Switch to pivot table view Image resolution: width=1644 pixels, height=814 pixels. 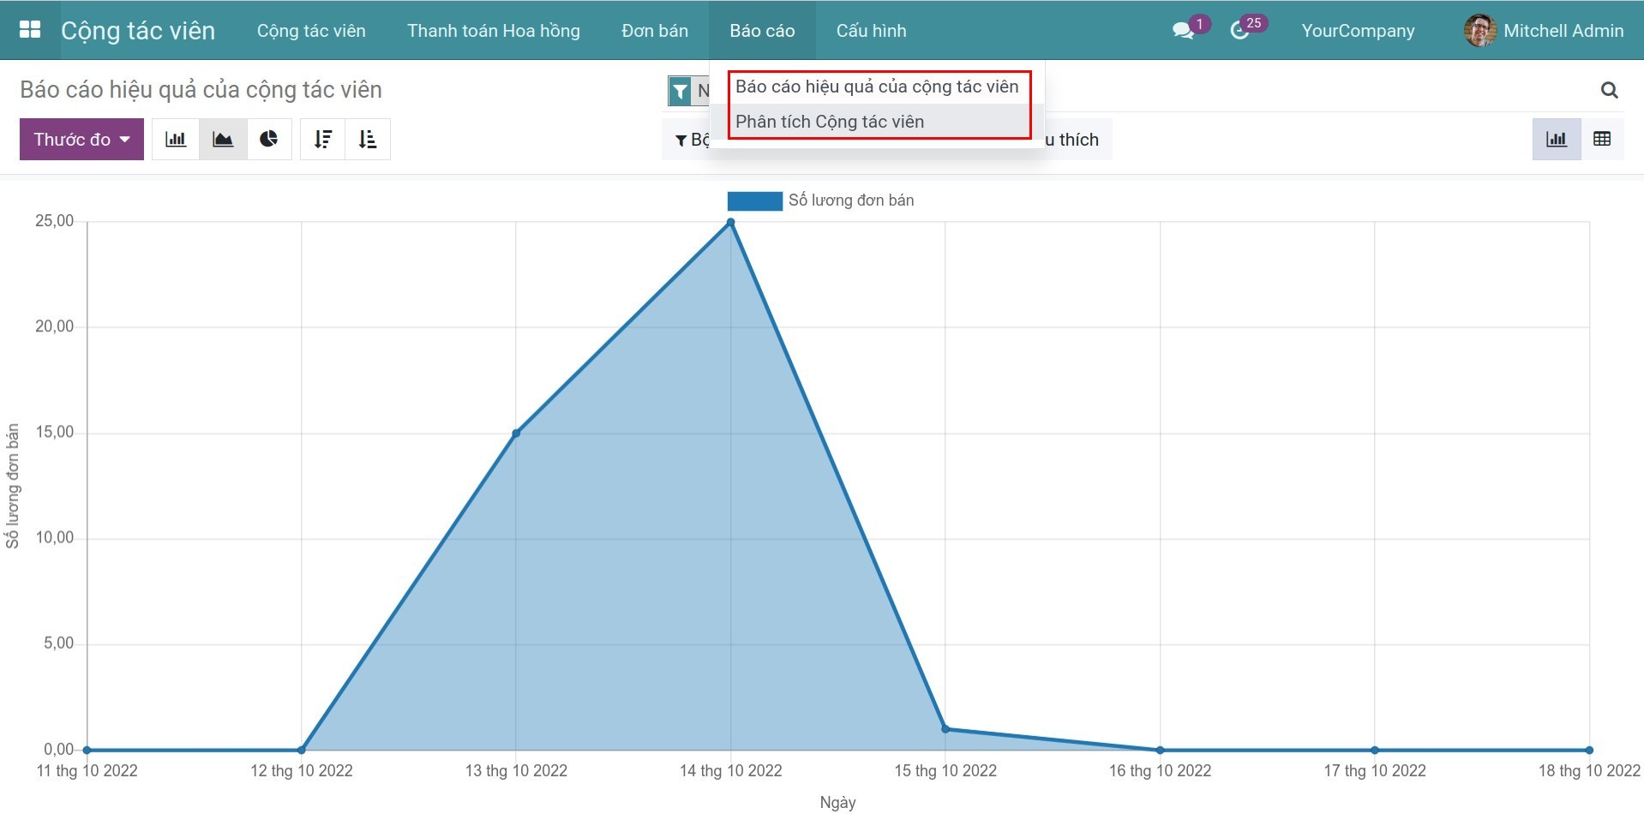click(x=1601, y=140)
